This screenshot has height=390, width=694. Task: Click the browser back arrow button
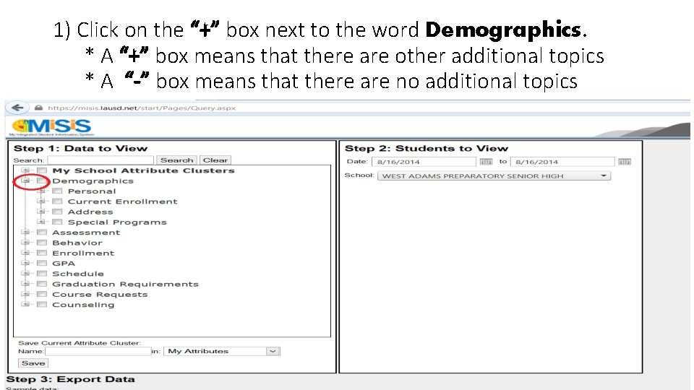(17, 108)
